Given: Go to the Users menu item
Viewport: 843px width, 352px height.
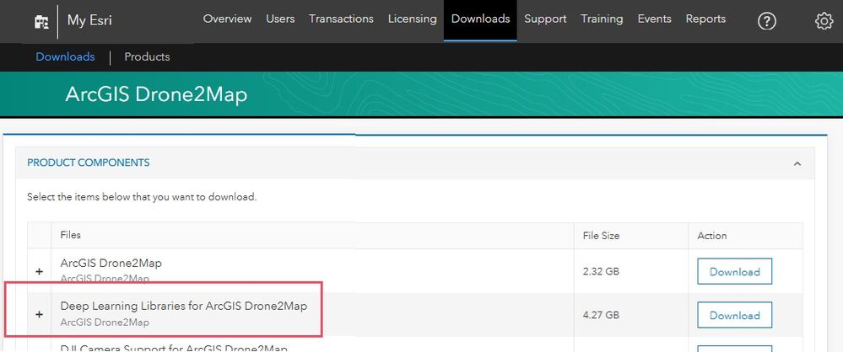Looking at the screenshot, I should point(280,19).
